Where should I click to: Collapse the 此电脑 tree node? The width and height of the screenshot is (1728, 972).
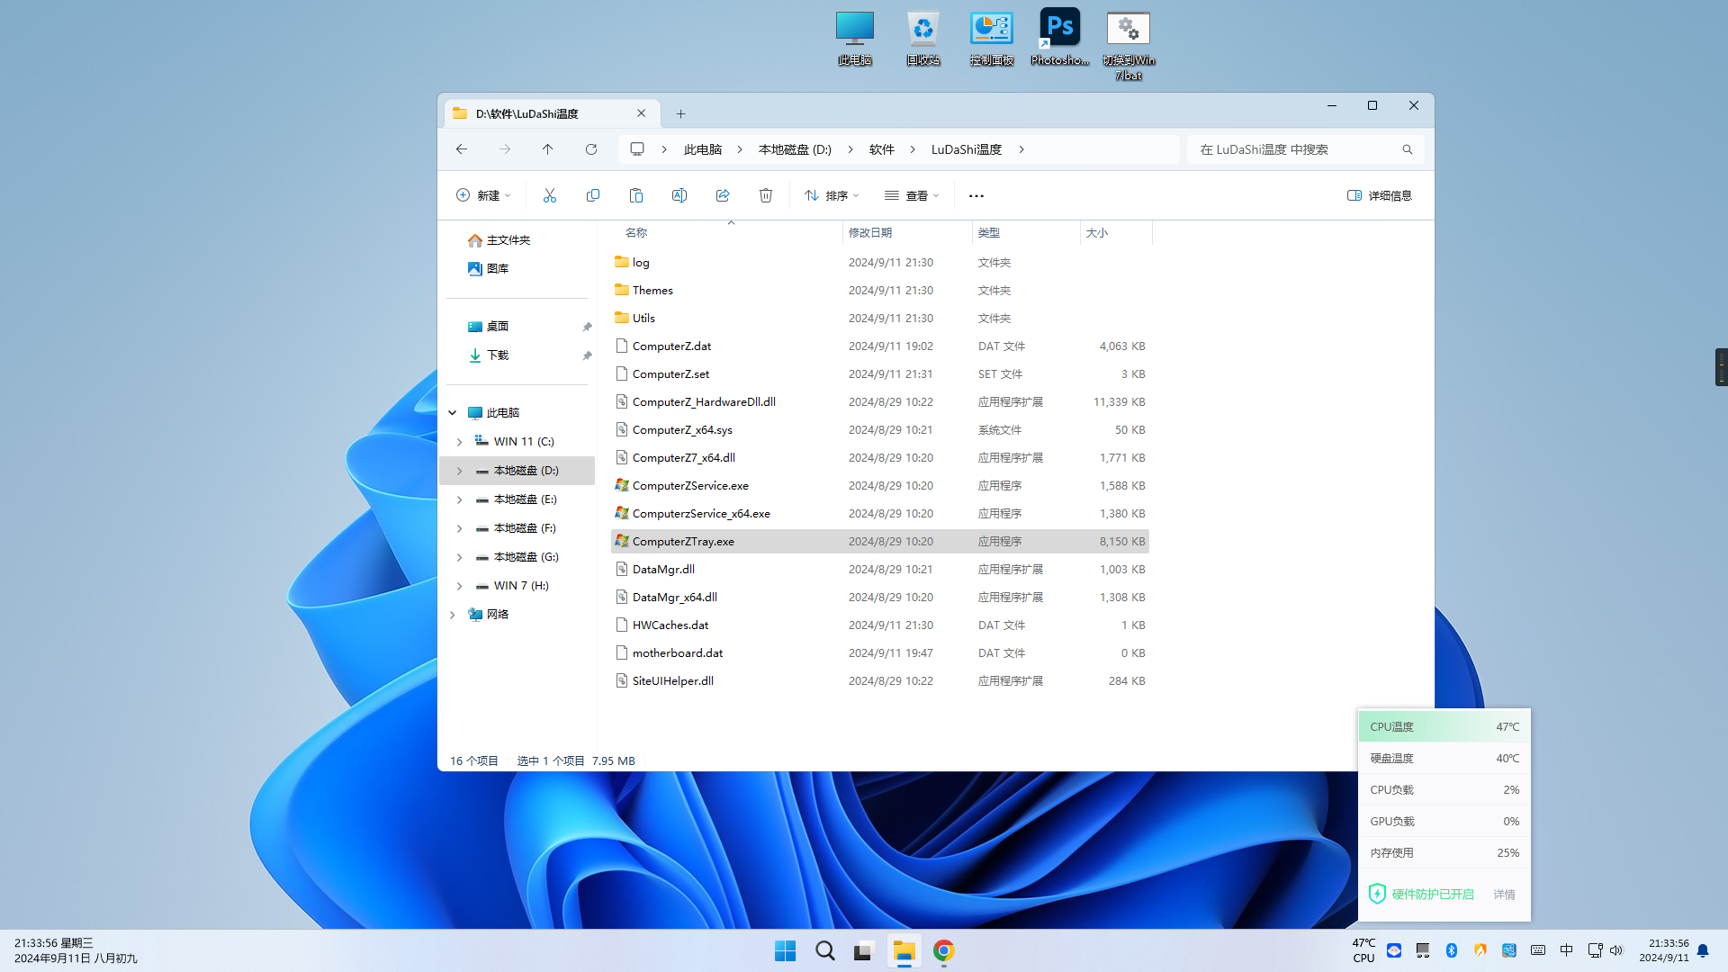pos(452,413)
